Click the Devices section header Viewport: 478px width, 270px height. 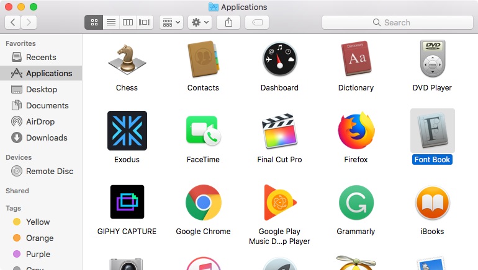(19, 157)
